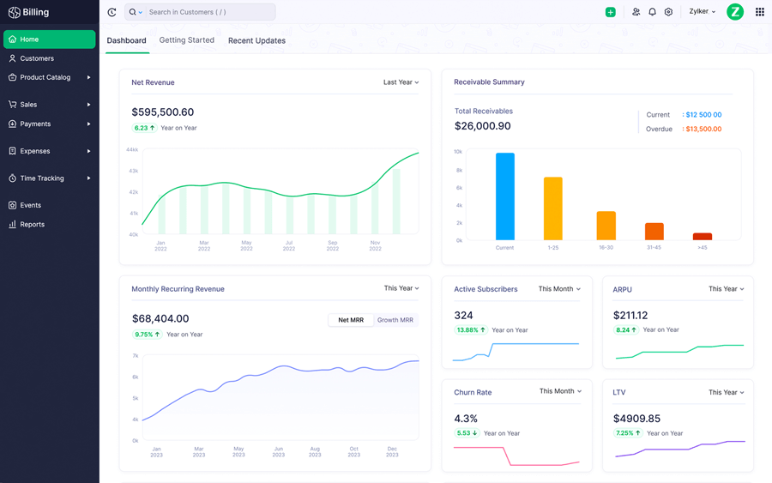The image size is (772, 483).
Task: Open the Recent Updates tab
Action: 256,40
